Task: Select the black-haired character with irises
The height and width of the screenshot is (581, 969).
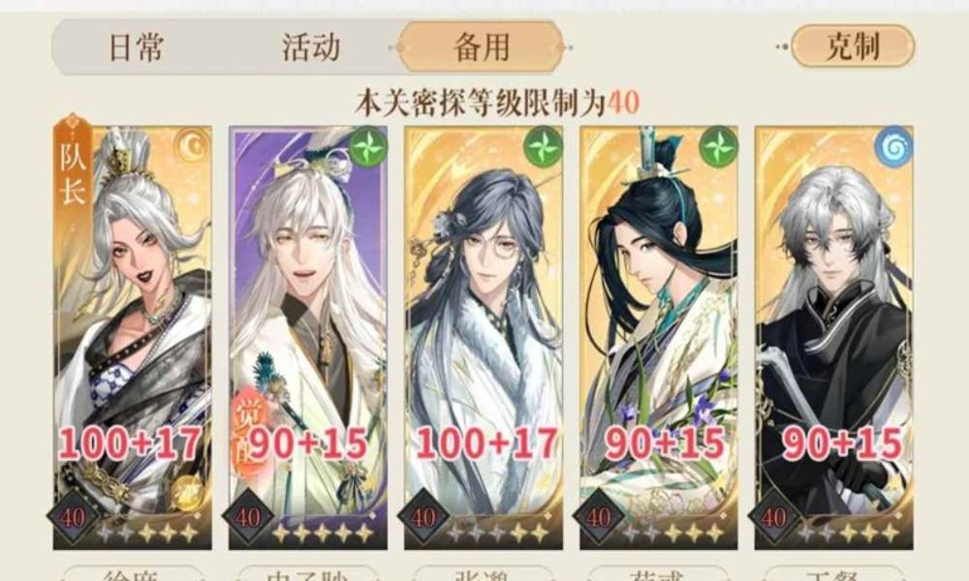Action: [x=659, y=337]
